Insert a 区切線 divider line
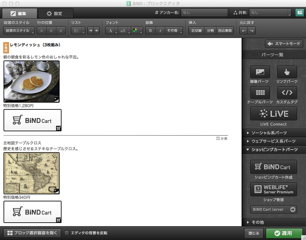The height and width of the screenshot is (240, 306). click(x=196, y=31)
